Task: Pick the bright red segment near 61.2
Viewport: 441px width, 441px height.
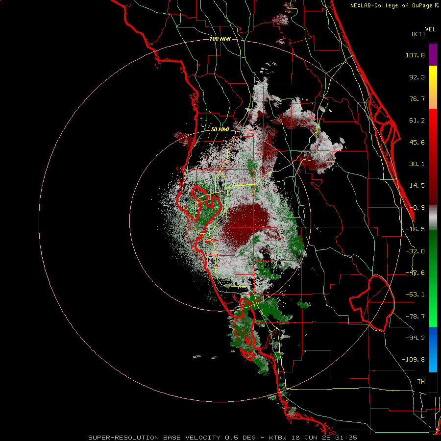Action: coord(433,120)
